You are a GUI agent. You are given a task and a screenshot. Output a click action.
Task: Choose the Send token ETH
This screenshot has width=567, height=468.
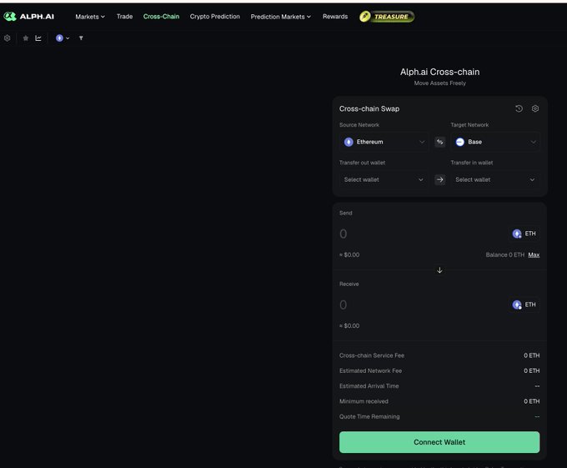(524, 234)
